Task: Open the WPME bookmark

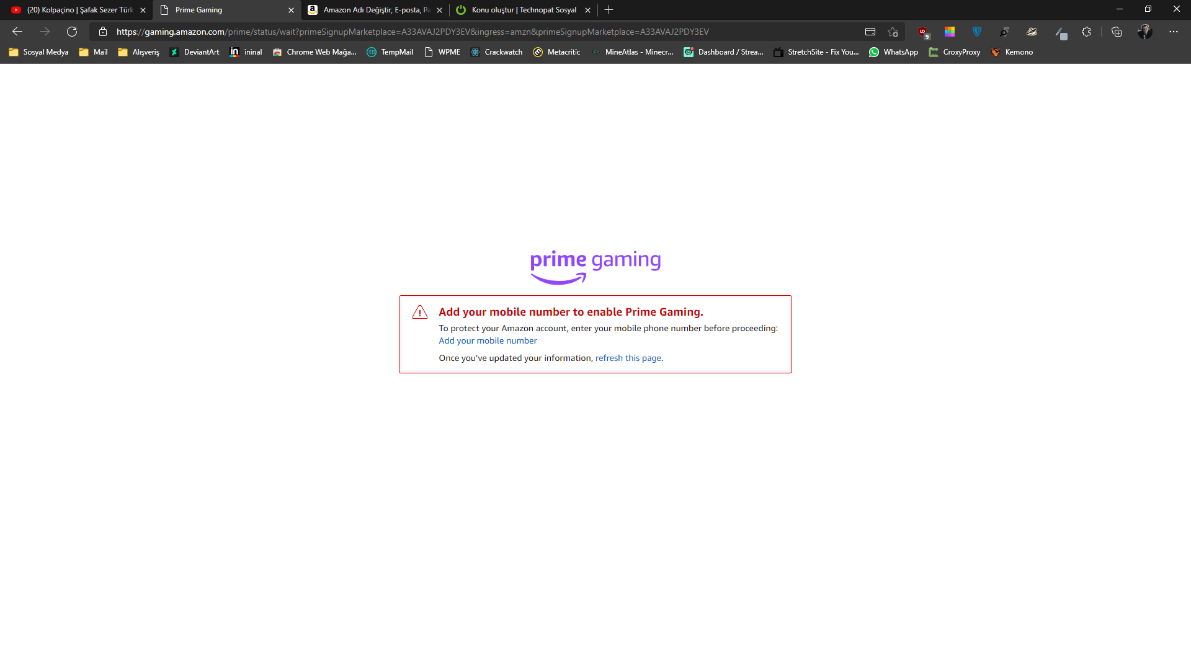Action: [442, 52]
